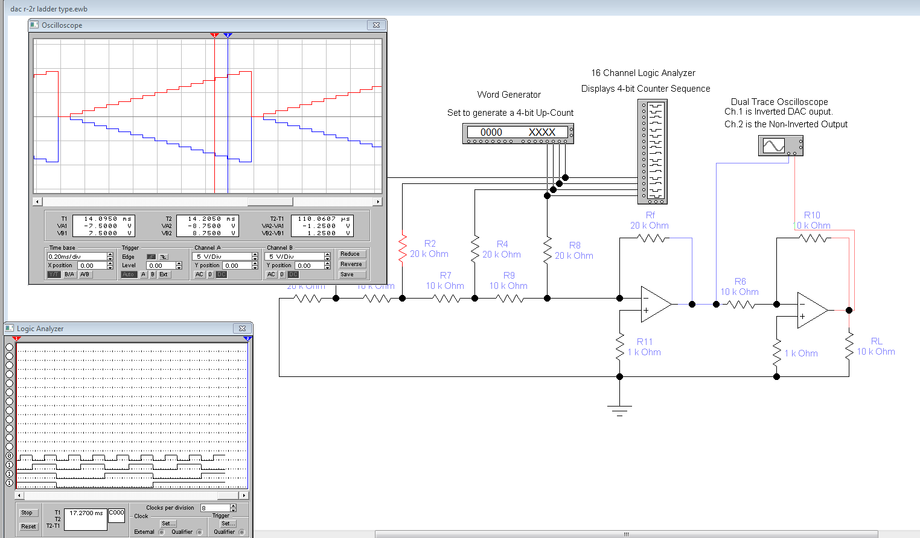
Task: Enable Auto trigger mode
Action: click(x=129, y=274)
